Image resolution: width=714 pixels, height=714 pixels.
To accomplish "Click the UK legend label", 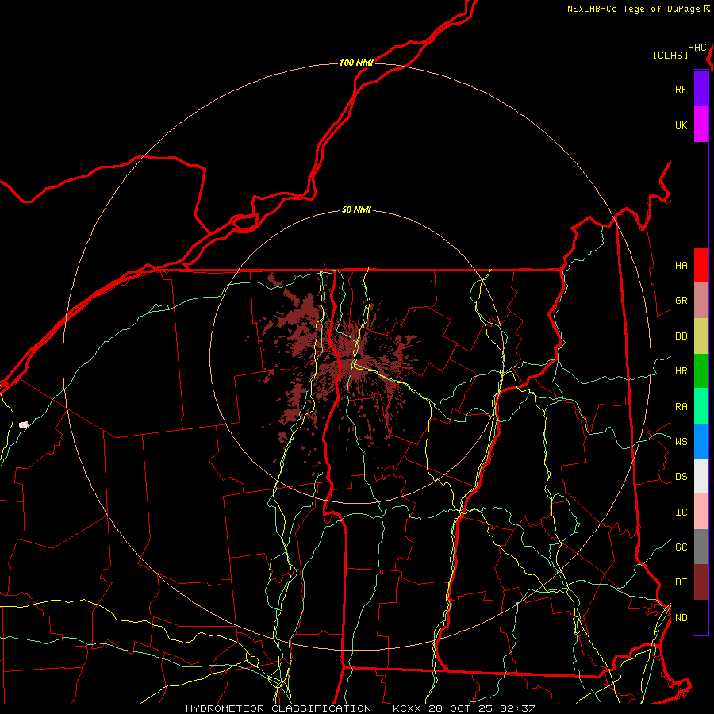I will [x=681, y=125].
